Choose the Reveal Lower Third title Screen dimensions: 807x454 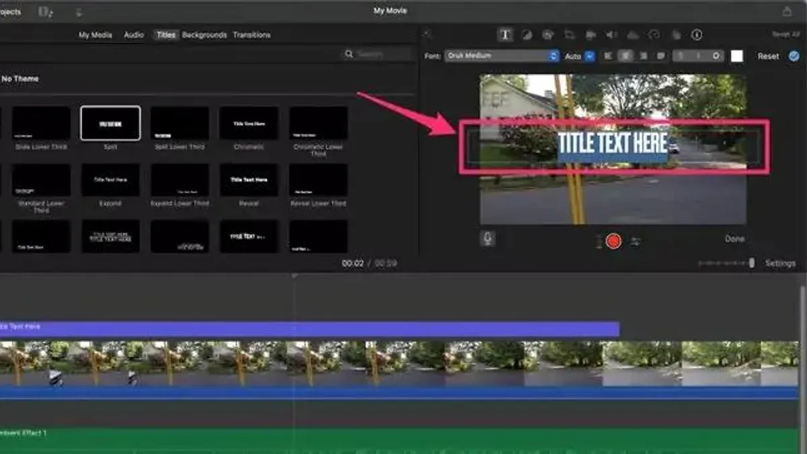(319, 180)
